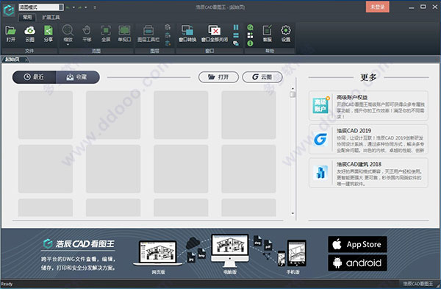
Task: Switch to the 收藏 (Favorites) list
Action: coord(78,76)
